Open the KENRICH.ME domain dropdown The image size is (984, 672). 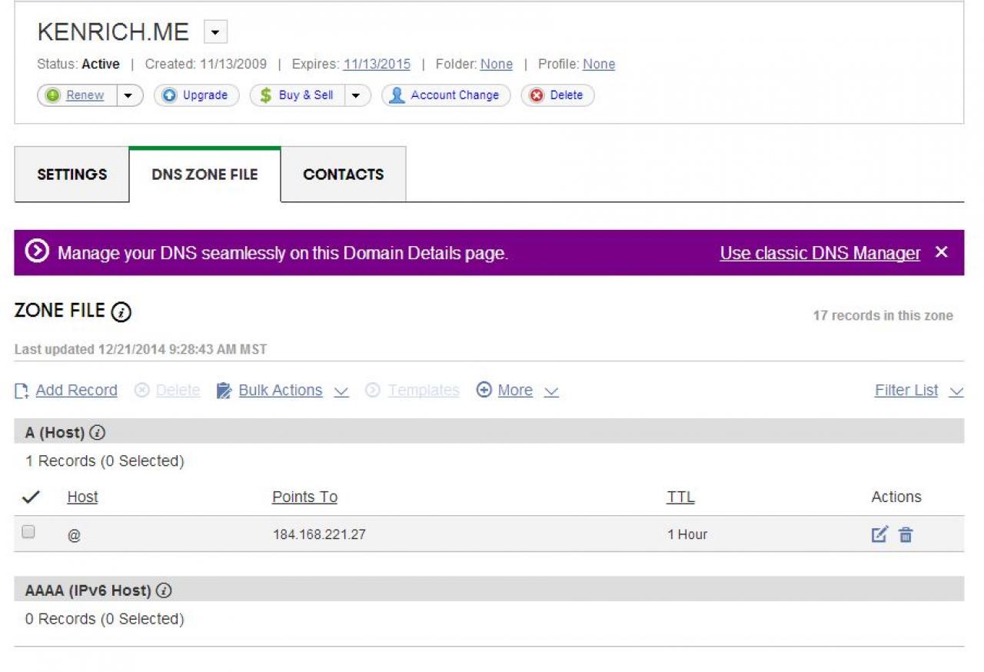pos(215,32)
